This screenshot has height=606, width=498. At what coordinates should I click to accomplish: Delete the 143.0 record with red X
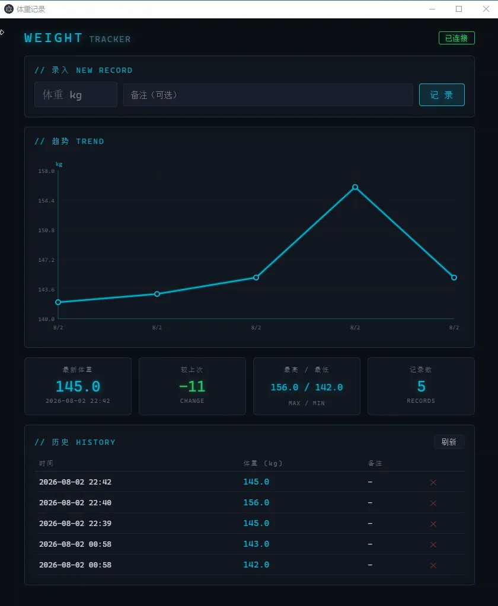coord(433,544)
